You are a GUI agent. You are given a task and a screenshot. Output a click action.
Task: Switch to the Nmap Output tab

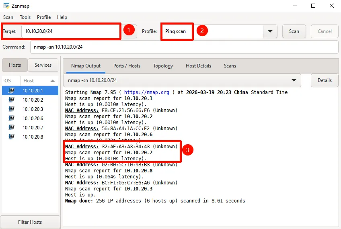pyautogui.click(x=86, y=66)
